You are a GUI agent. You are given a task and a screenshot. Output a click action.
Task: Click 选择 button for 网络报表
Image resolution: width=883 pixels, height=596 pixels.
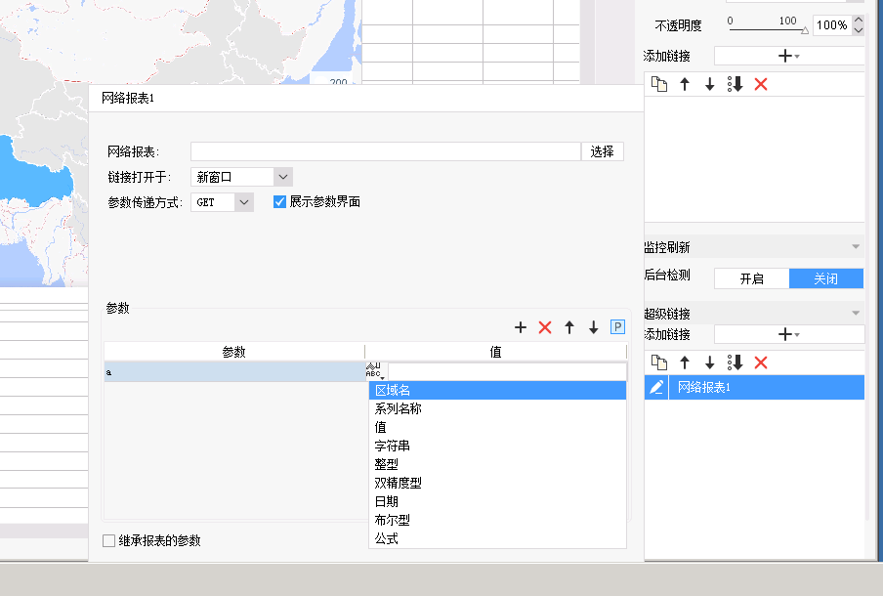[603, 151]
